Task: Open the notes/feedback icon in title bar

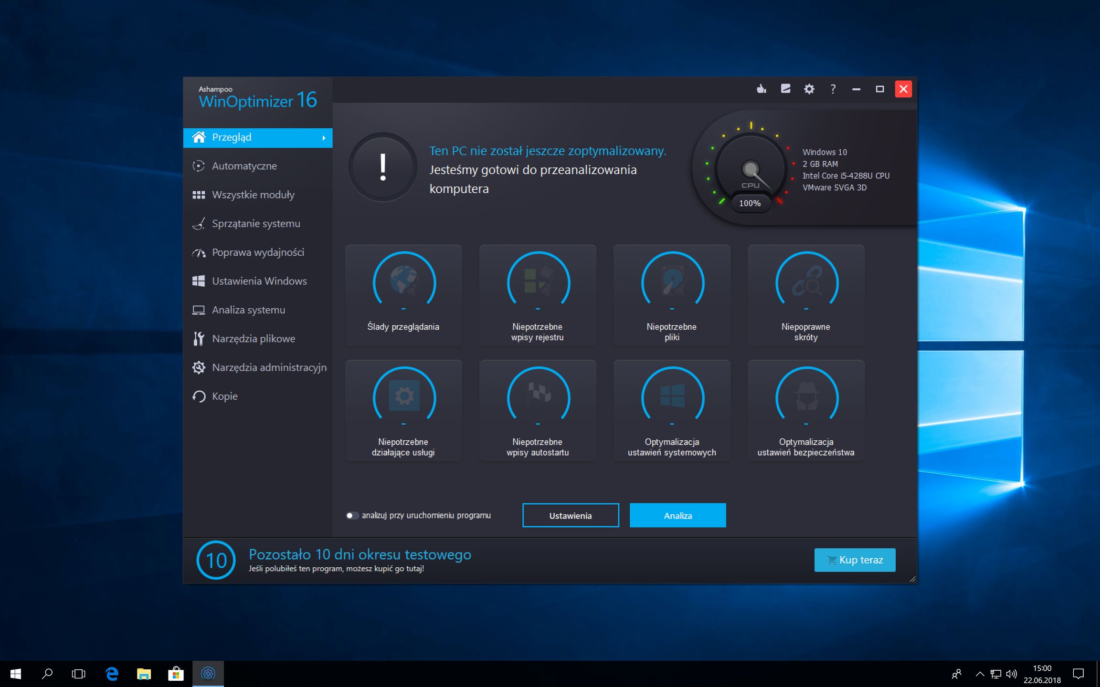Action: tap(785, 89)
